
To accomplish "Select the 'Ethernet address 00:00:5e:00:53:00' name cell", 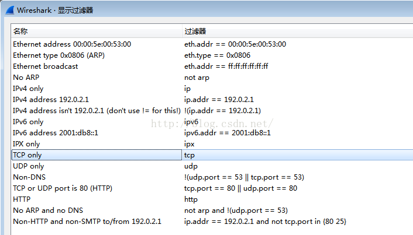I will point(72,44).
